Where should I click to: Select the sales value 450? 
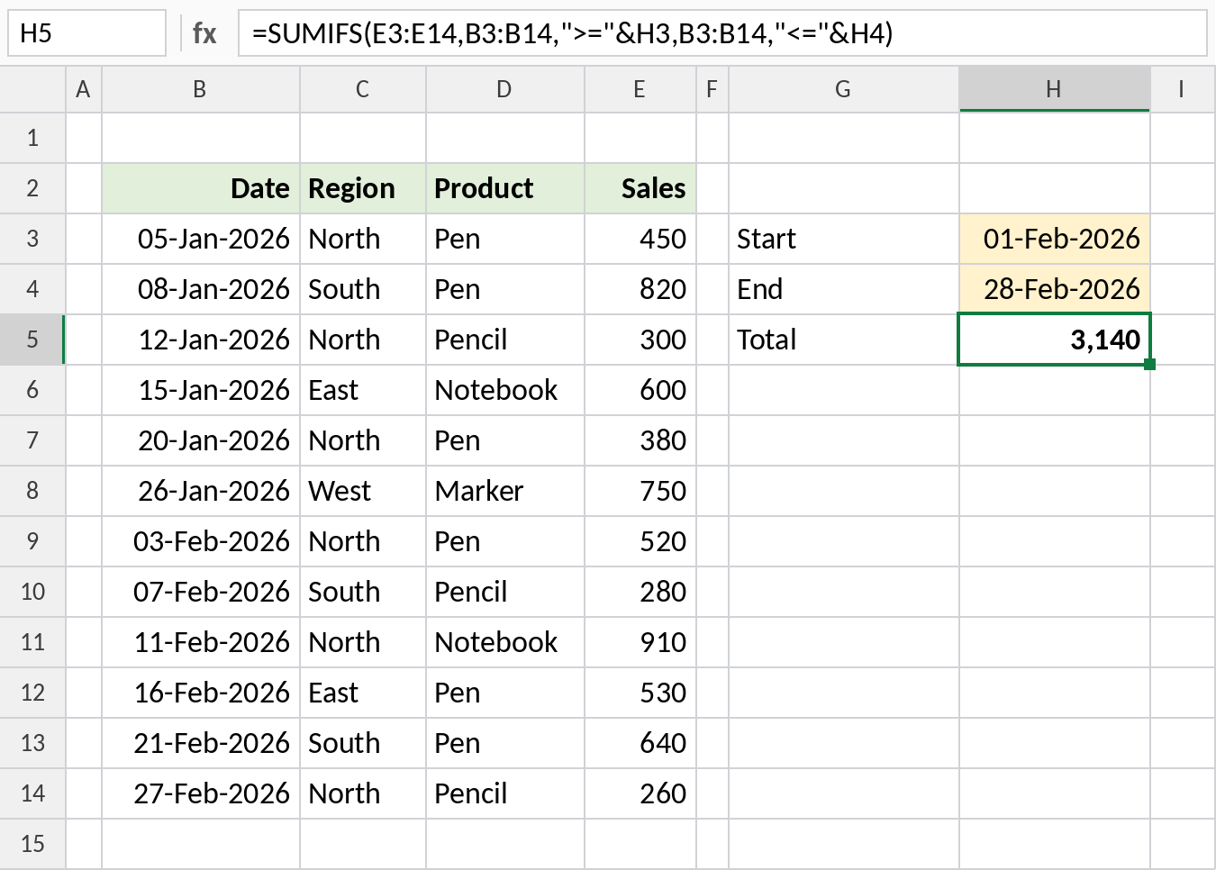[x=640, y=239]
